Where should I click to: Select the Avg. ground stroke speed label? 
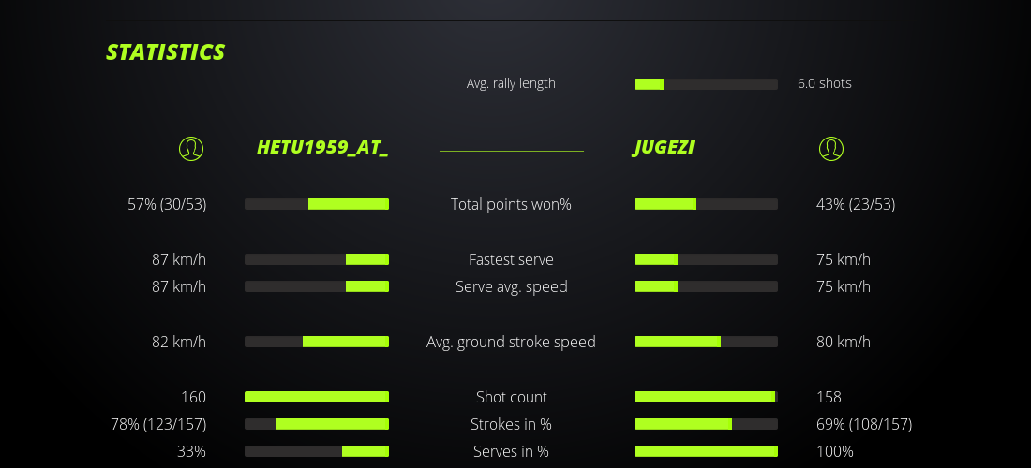(x=511, y=342)
